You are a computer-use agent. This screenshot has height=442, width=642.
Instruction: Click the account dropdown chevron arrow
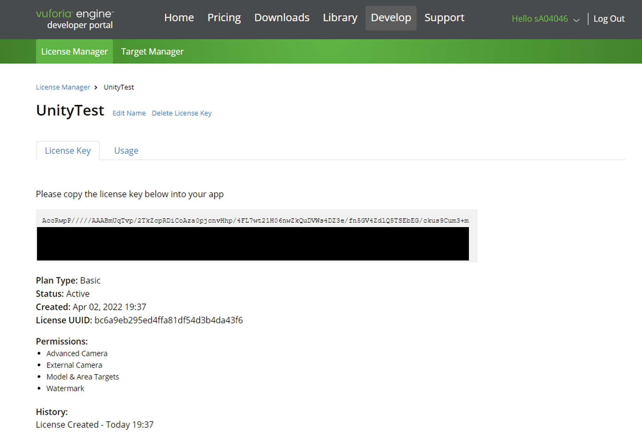click(576, 20)
